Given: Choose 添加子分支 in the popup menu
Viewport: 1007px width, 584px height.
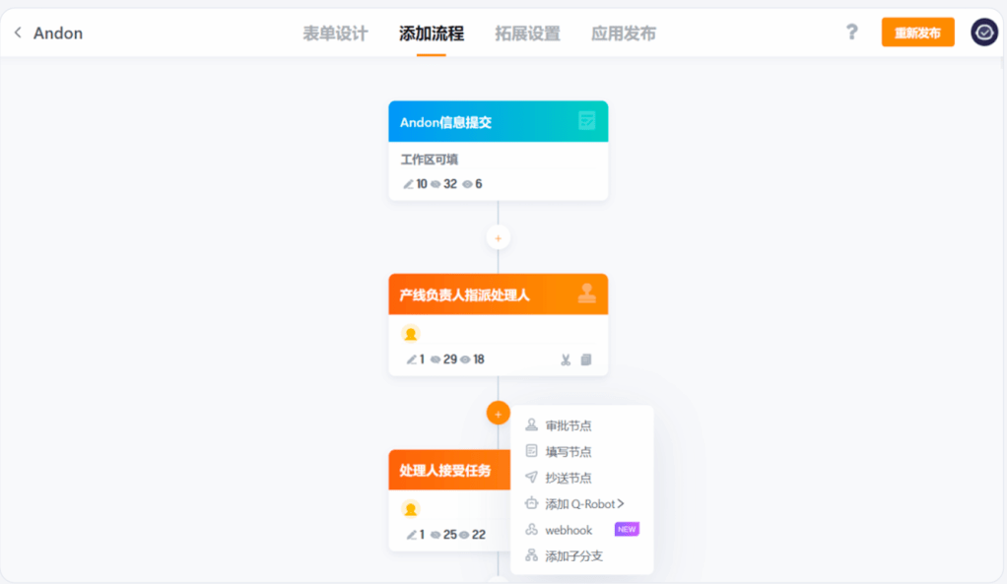Looking at the screenshot, I should click(x=573, y=556).
